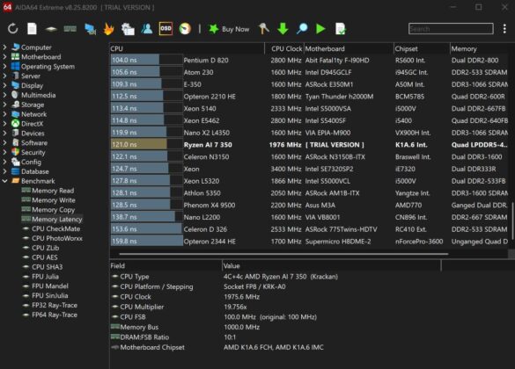
Task: Open CPU PhotoWorxx benchmark
Action: point(57,238)
